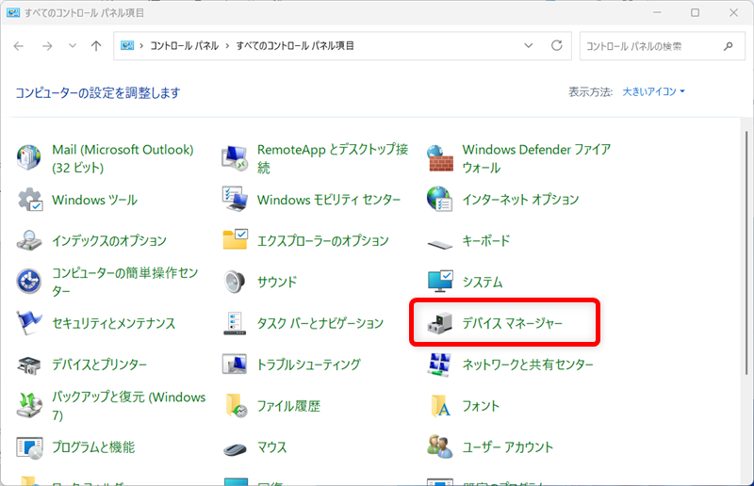Open the デバイスとプリンター link text

pyautogui.click(x=100, y=364)
